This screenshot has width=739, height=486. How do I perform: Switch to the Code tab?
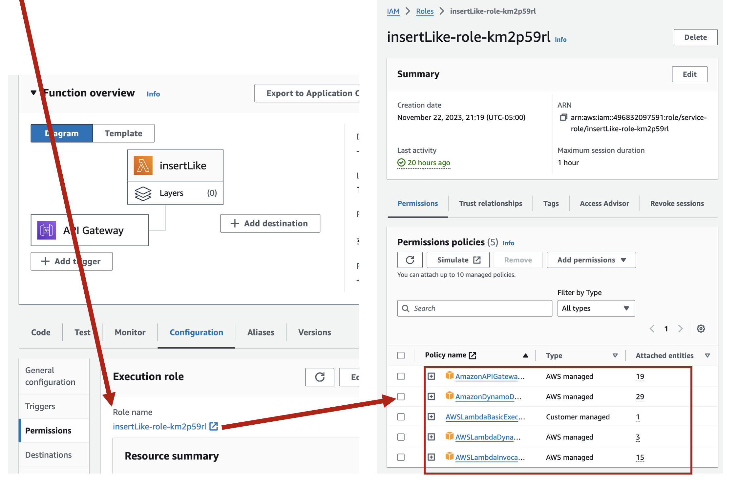click(x=41, y=332)
